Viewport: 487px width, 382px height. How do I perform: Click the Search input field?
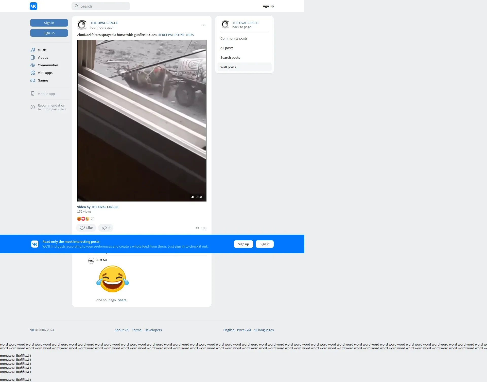pos(101,6)
